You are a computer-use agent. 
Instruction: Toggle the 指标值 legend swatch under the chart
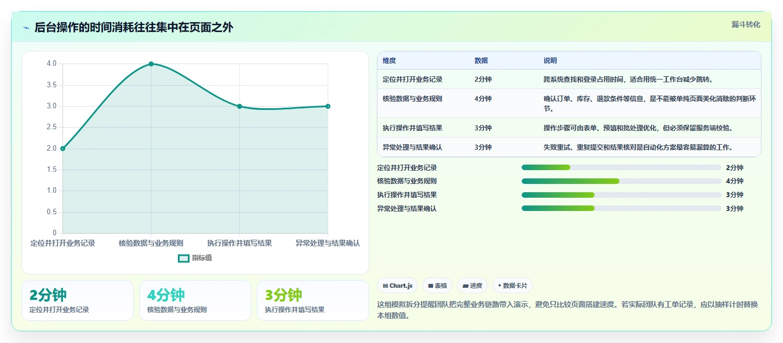pos(183,258)
